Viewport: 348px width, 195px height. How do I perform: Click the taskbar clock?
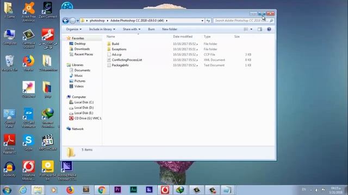click(x=335, y=190)
